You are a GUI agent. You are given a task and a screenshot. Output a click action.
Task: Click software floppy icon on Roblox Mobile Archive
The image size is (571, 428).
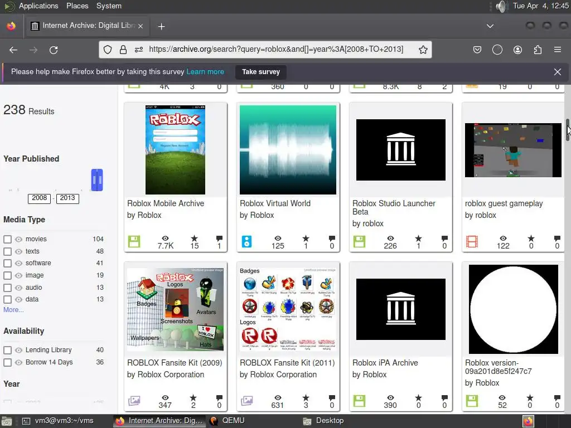134,242
